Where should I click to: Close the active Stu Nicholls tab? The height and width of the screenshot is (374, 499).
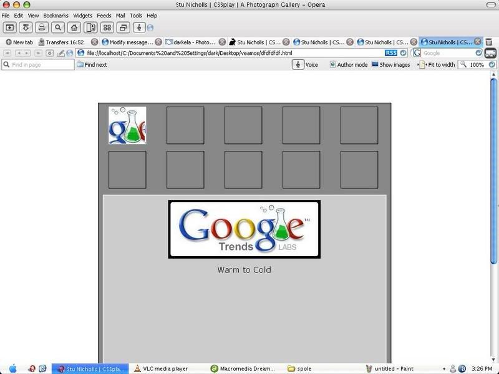[478, 42]
